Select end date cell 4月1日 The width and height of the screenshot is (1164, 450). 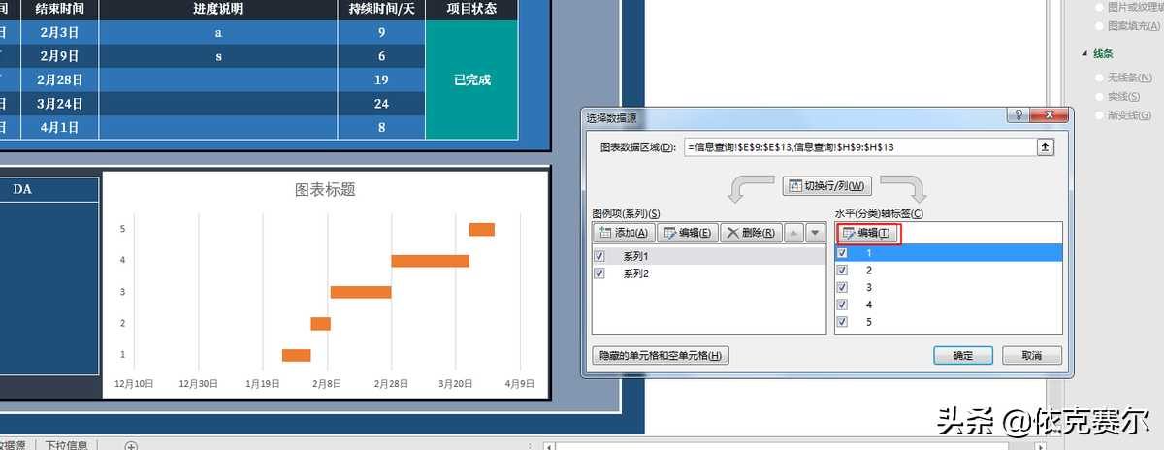[x=60, y=127]
